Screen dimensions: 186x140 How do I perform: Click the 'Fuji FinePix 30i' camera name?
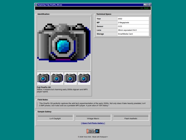tap(44, 87)
